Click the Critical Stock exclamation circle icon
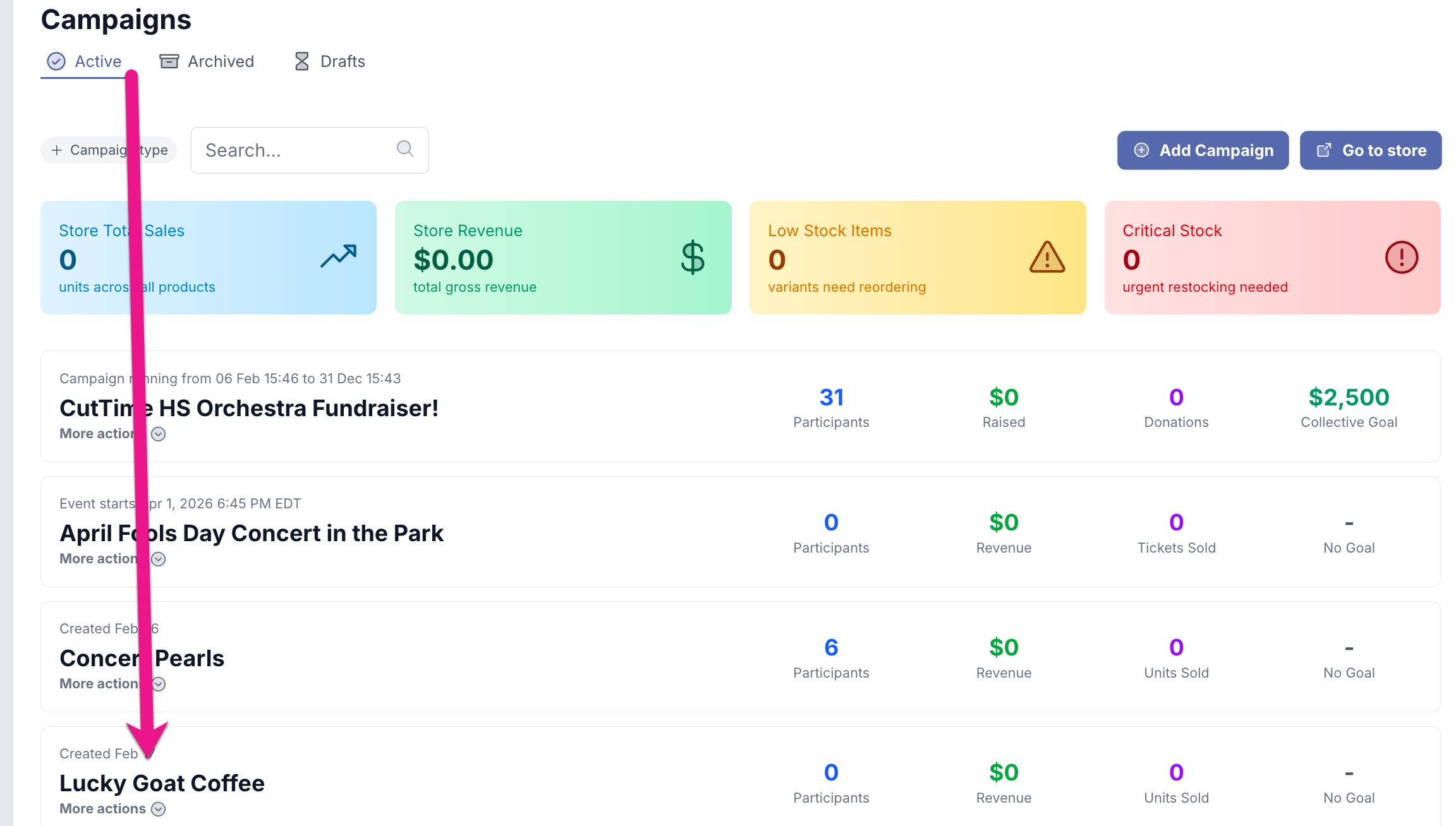 coord(1401,257)
